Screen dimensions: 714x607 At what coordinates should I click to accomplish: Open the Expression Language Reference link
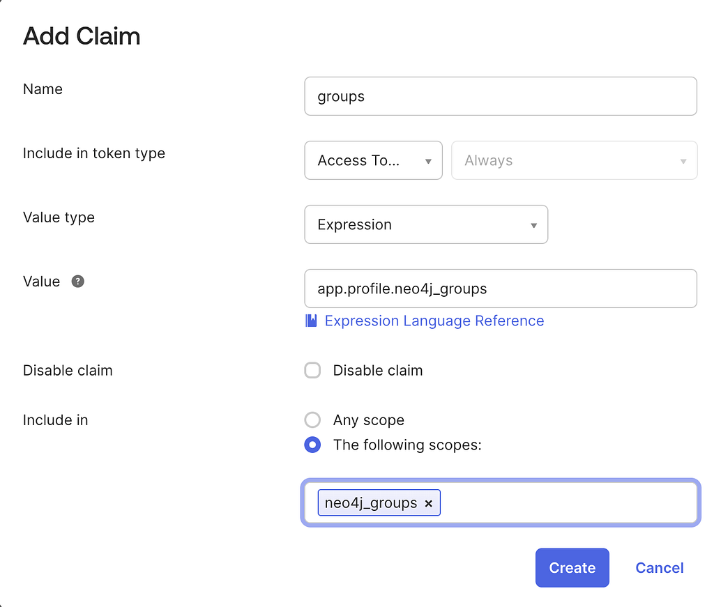[434, 321]
